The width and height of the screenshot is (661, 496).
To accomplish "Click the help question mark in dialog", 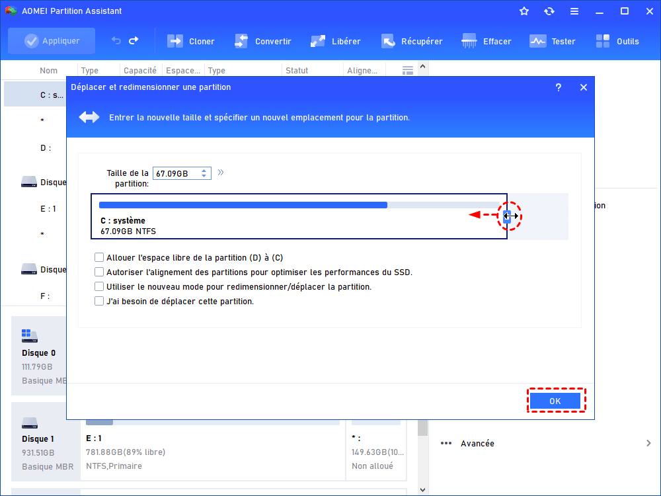I will click(559, 87).
